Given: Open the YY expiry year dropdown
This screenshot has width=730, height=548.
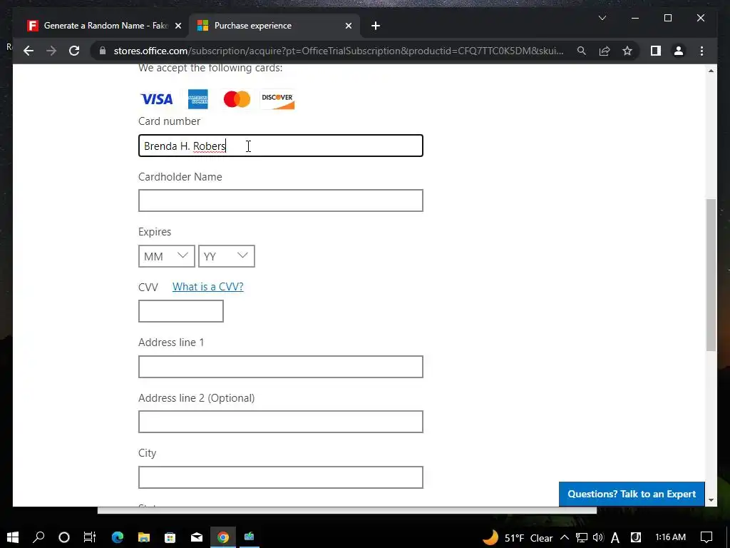Looking at the screenshot, I should click(x=226, y=256).
